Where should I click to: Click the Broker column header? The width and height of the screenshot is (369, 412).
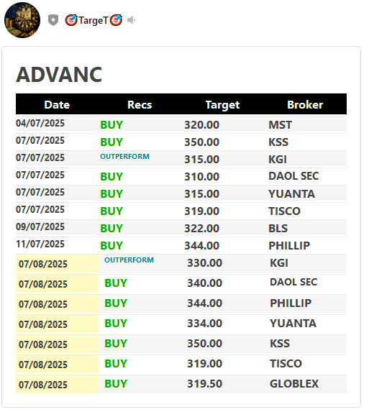click(305, 104)
